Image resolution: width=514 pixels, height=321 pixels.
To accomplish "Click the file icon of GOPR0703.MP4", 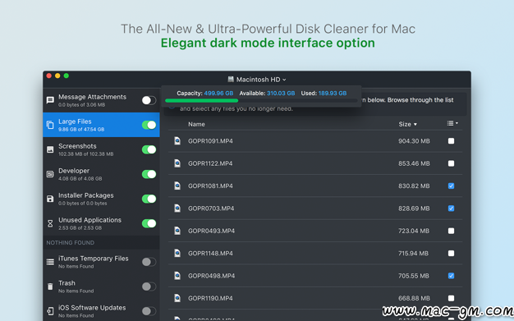I will pos(177,209).
